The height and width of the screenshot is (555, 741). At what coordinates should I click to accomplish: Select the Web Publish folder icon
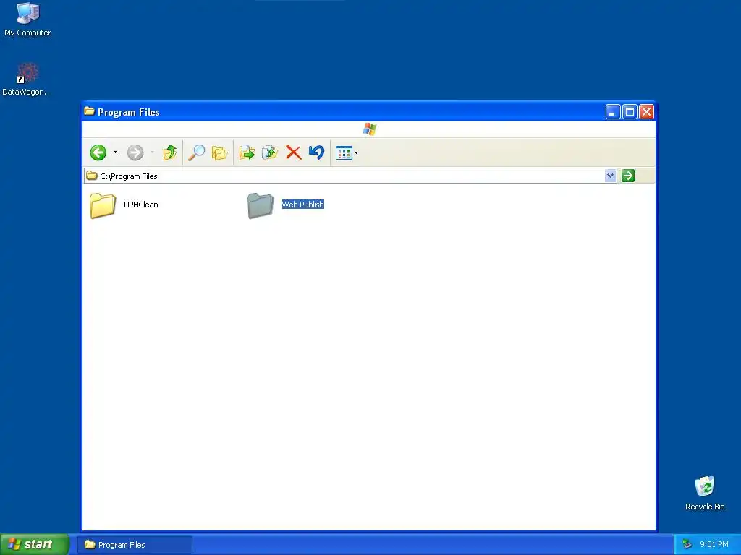point(261,205)
